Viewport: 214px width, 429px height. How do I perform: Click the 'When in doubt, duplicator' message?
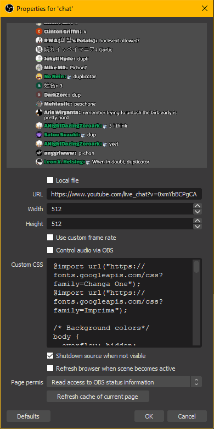point(121,162)
